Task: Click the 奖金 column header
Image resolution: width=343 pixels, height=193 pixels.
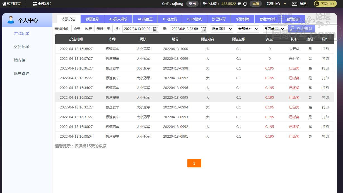Action: 269,39
